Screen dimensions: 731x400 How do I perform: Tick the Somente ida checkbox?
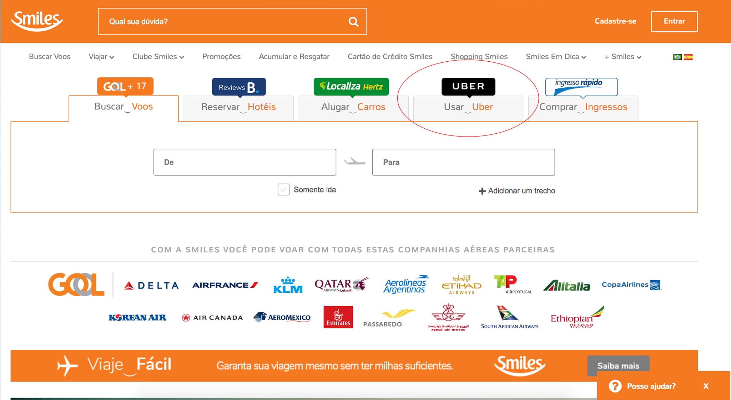pos(283,190)
